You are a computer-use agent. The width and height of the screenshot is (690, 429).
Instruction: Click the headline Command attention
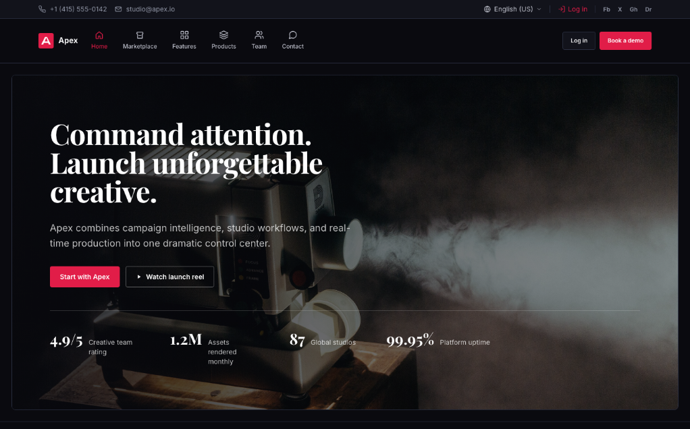(x=181, y=134)
